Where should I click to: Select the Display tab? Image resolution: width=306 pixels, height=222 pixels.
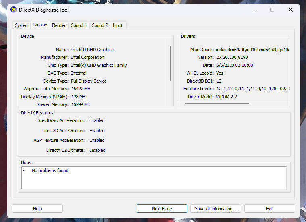coord(40,25)
